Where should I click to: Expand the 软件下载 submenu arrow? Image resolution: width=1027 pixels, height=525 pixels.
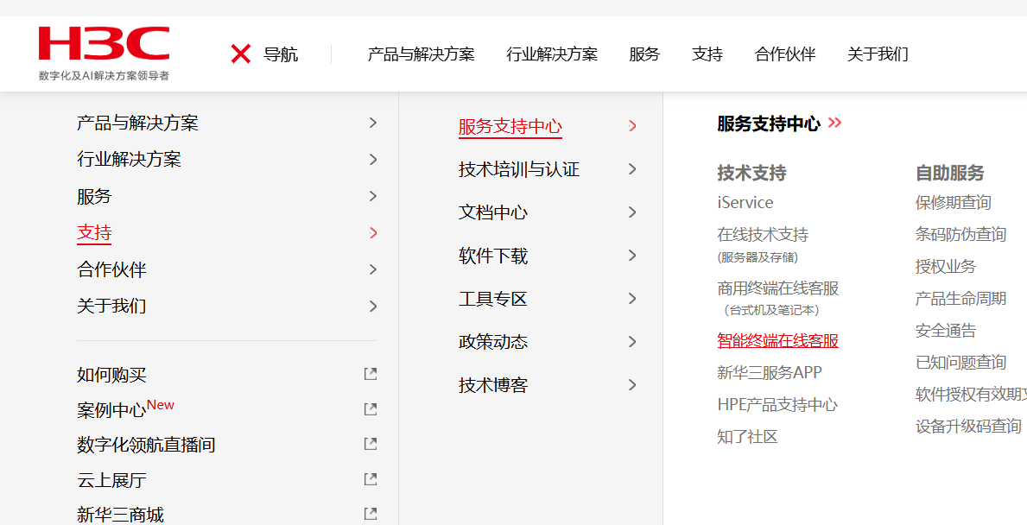point(632,256)
